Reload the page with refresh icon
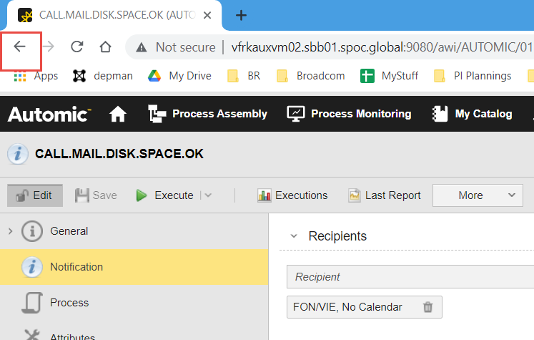Viewport: 534px width, 340px height. (x=76, y=47)
